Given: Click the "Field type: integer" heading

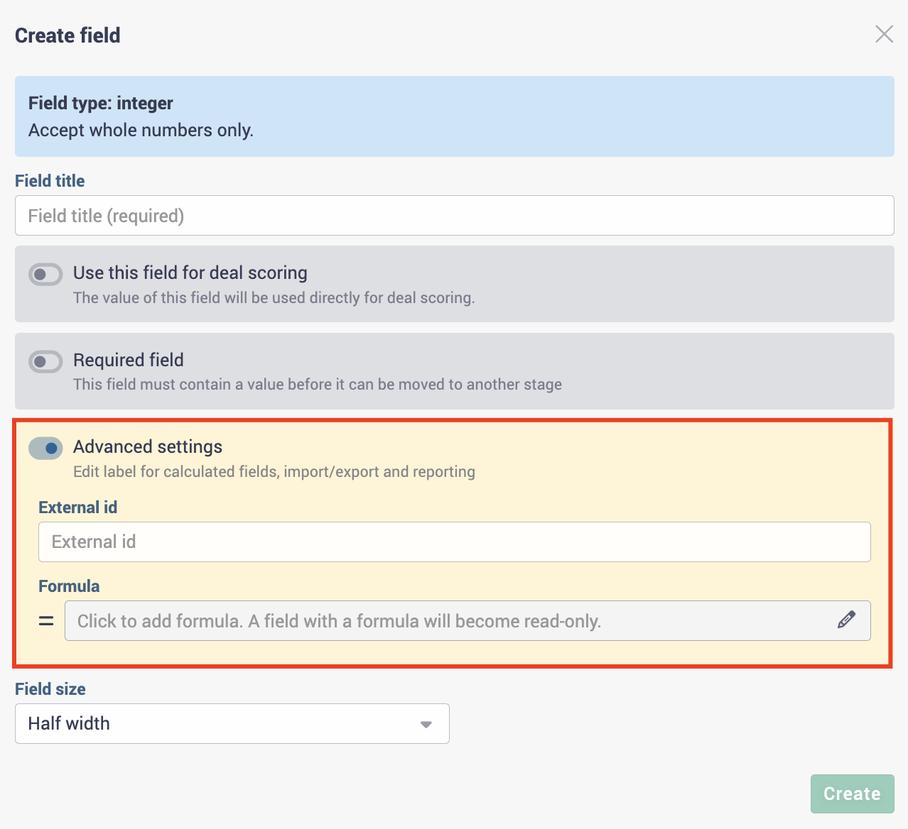Looking at the screenshot, I should pos(101,103).
